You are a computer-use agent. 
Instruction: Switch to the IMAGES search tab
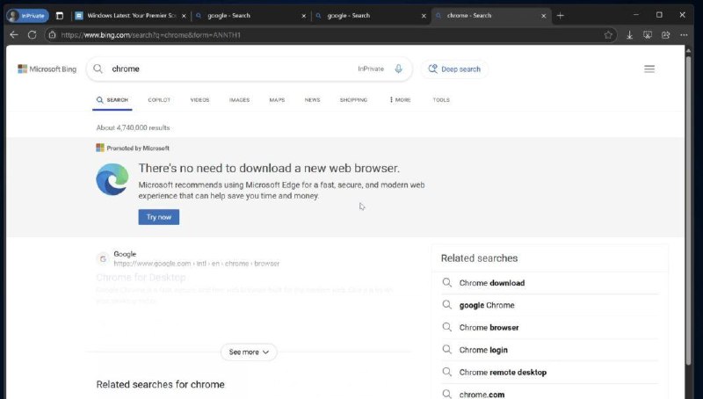(239, 100)
